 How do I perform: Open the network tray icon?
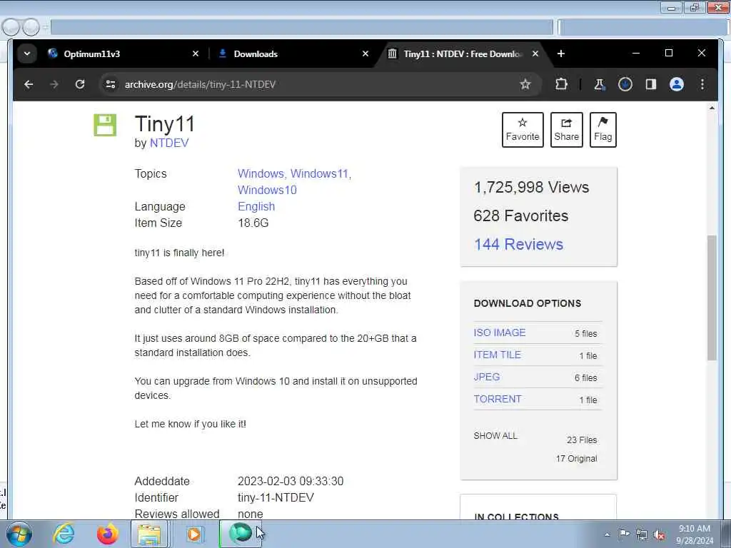(642, 534)
